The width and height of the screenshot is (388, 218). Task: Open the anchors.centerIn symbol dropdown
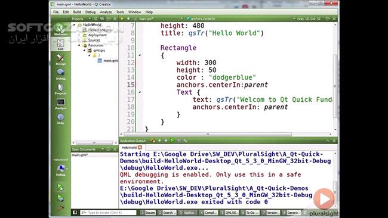(294, 19)
